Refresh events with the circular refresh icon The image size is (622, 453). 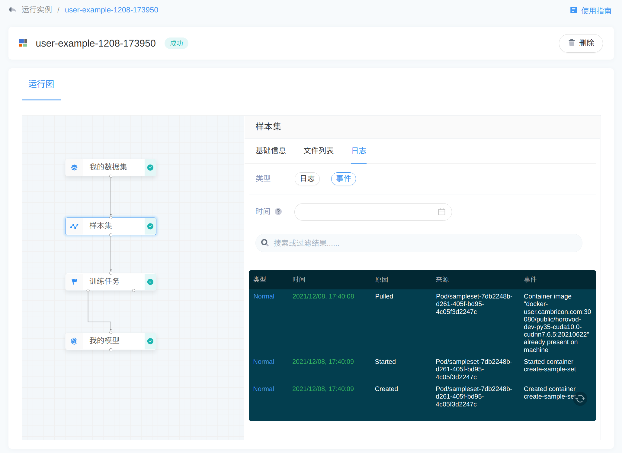580,399
